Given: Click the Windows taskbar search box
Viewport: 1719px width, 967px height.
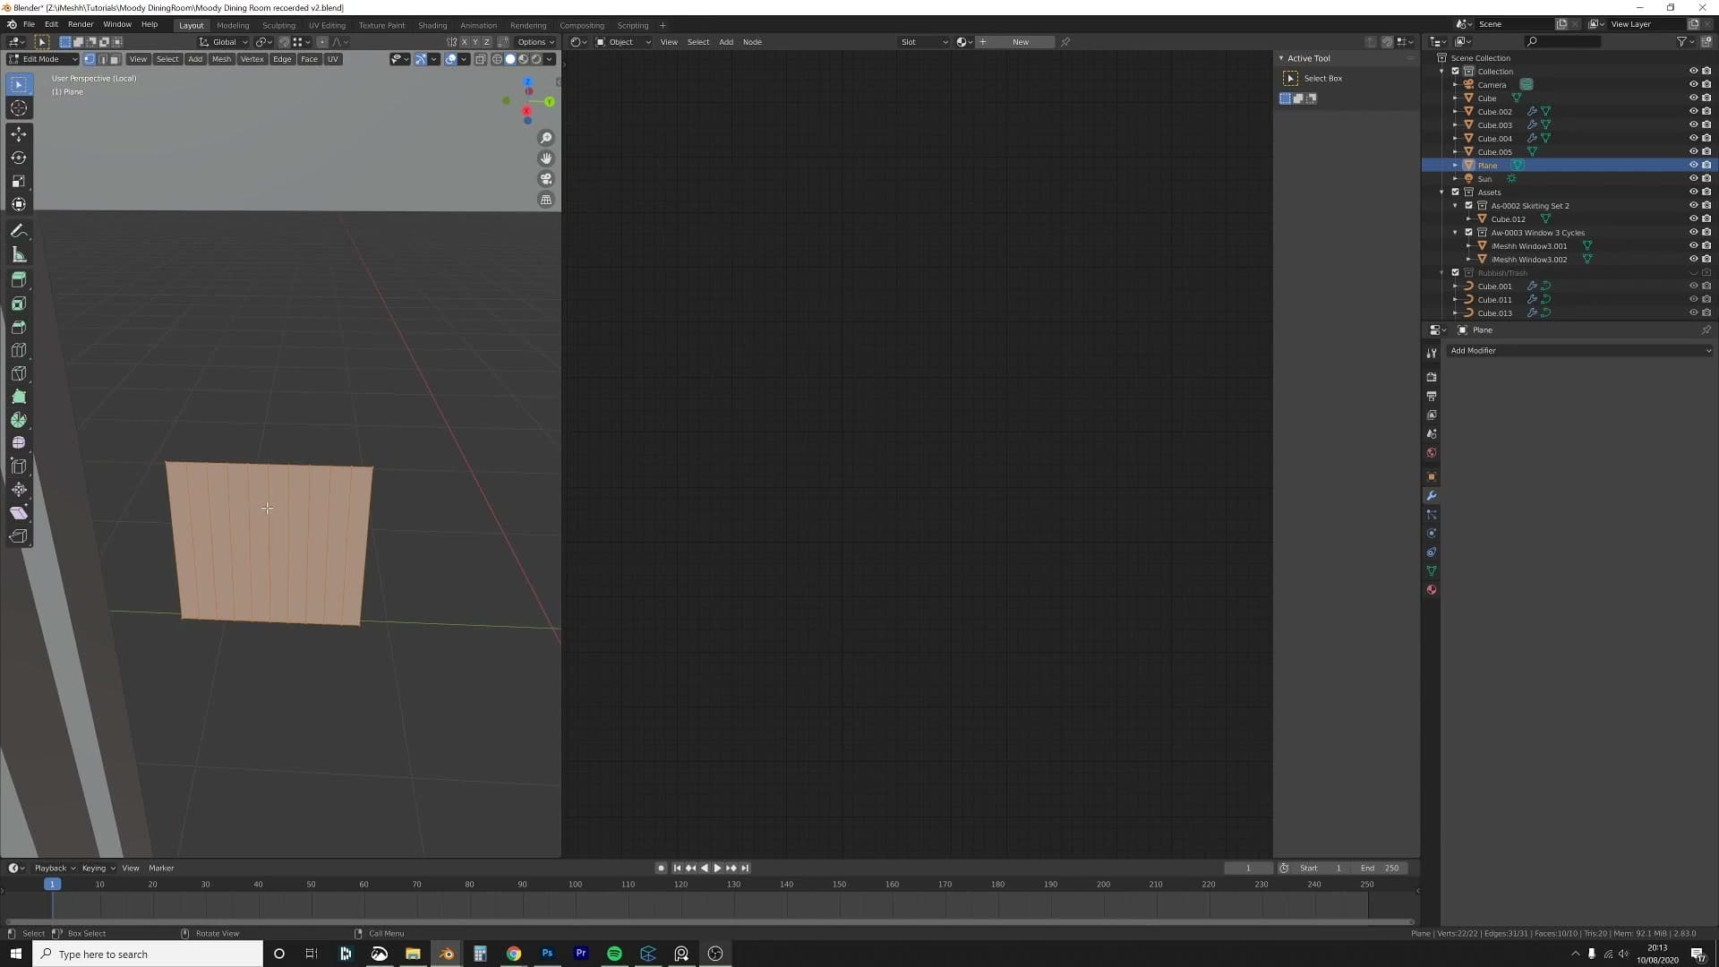Looking at the screenshot, I should click(148, 954).
